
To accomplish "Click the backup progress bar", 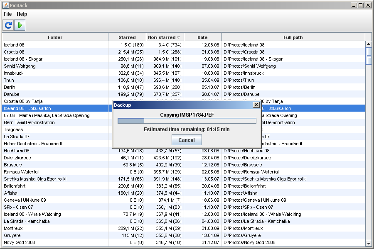I will point(187,121).
